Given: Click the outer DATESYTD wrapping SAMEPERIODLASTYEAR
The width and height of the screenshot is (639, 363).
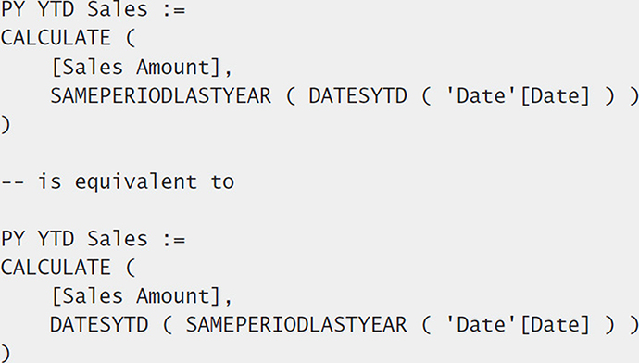Looking at the screenshot, I should point(99,325).
